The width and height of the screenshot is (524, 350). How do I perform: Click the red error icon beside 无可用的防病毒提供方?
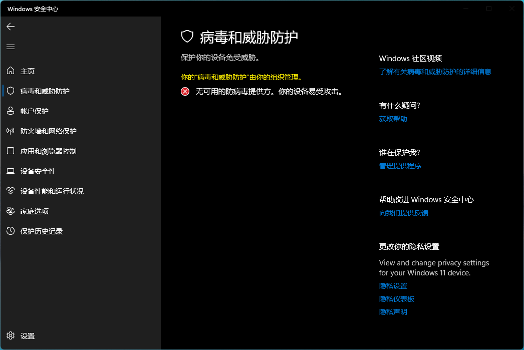pyautogui.click(x=185, y=92)
